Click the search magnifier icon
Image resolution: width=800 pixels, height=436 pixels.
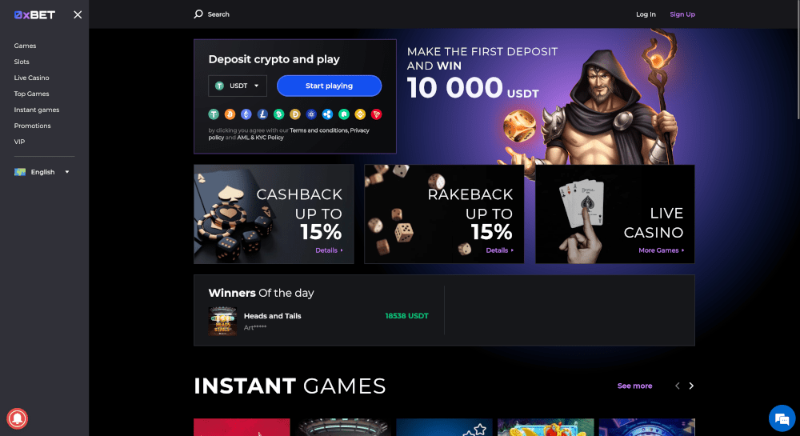198,14
